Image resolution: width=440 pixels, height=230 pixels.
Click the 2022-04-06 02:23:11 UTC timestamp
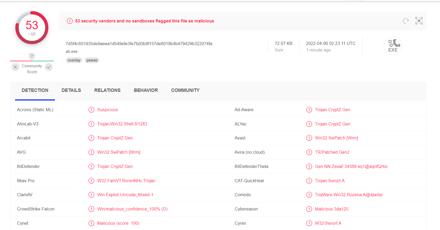(331, 43)
